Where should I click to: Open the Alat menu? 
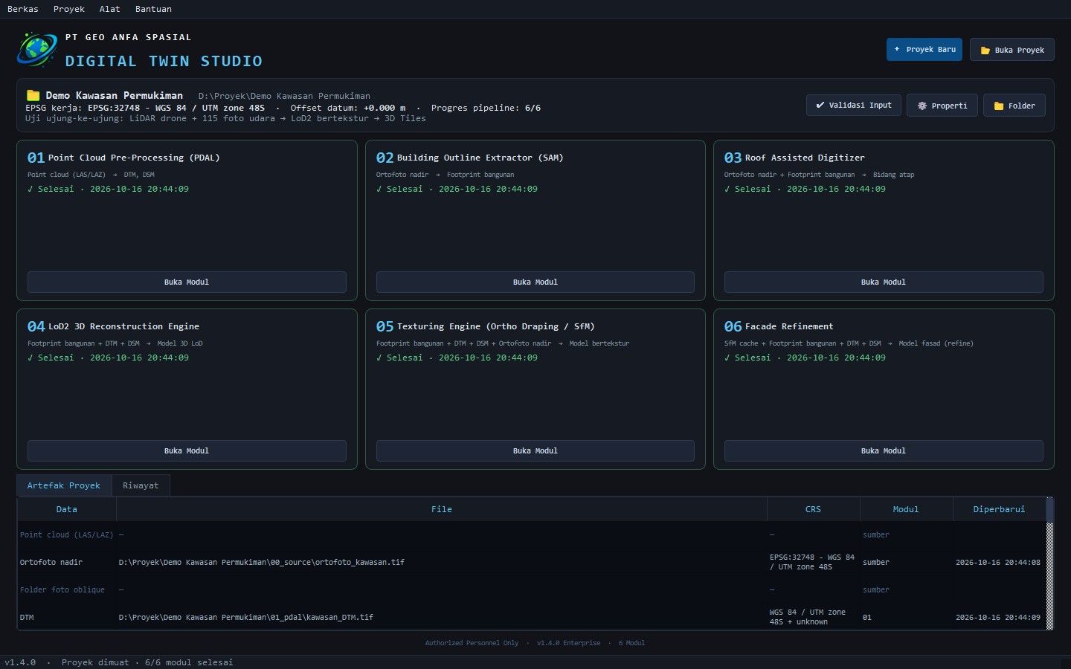tap(109, 9)
